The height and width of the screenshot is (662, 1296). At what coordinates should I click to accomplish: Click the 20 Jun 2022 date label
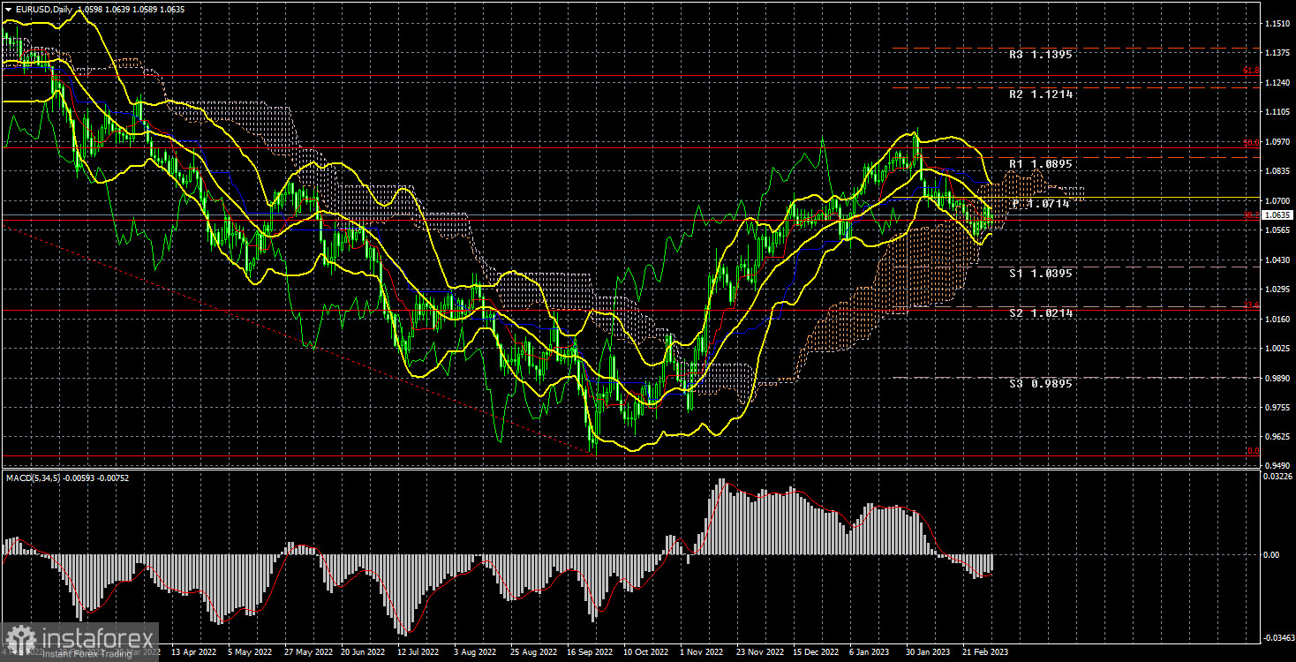[x=363, y=652]
